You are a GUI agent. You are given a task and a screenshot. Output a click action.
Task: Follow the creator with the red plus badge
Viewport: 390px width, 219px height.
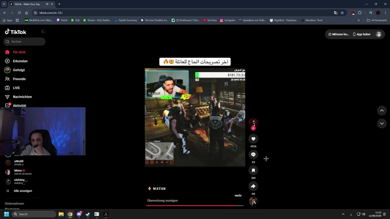(x=253, y=128)
